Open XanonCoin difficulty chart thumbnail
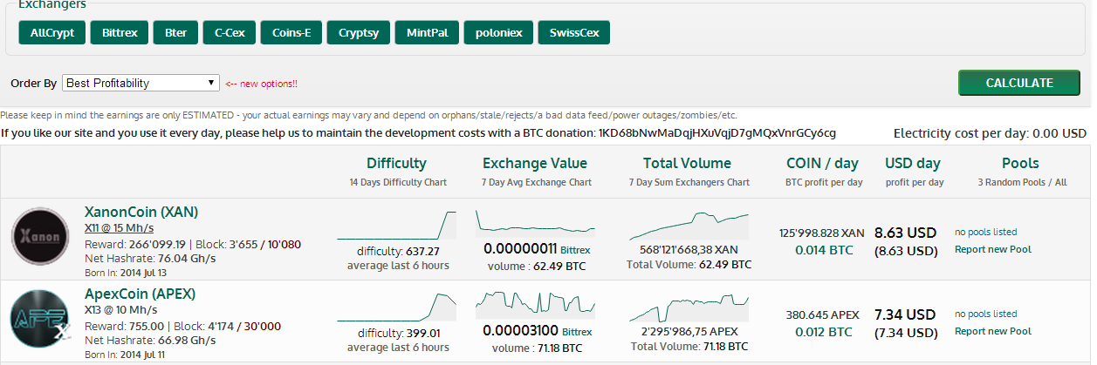The width and height of the screenshot is (1097, 365). (397, 225)
